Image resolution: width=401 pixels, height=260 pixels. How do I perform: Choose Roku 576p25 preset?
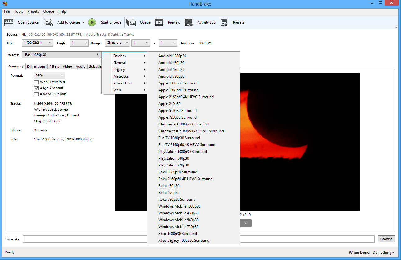(193, 193)
